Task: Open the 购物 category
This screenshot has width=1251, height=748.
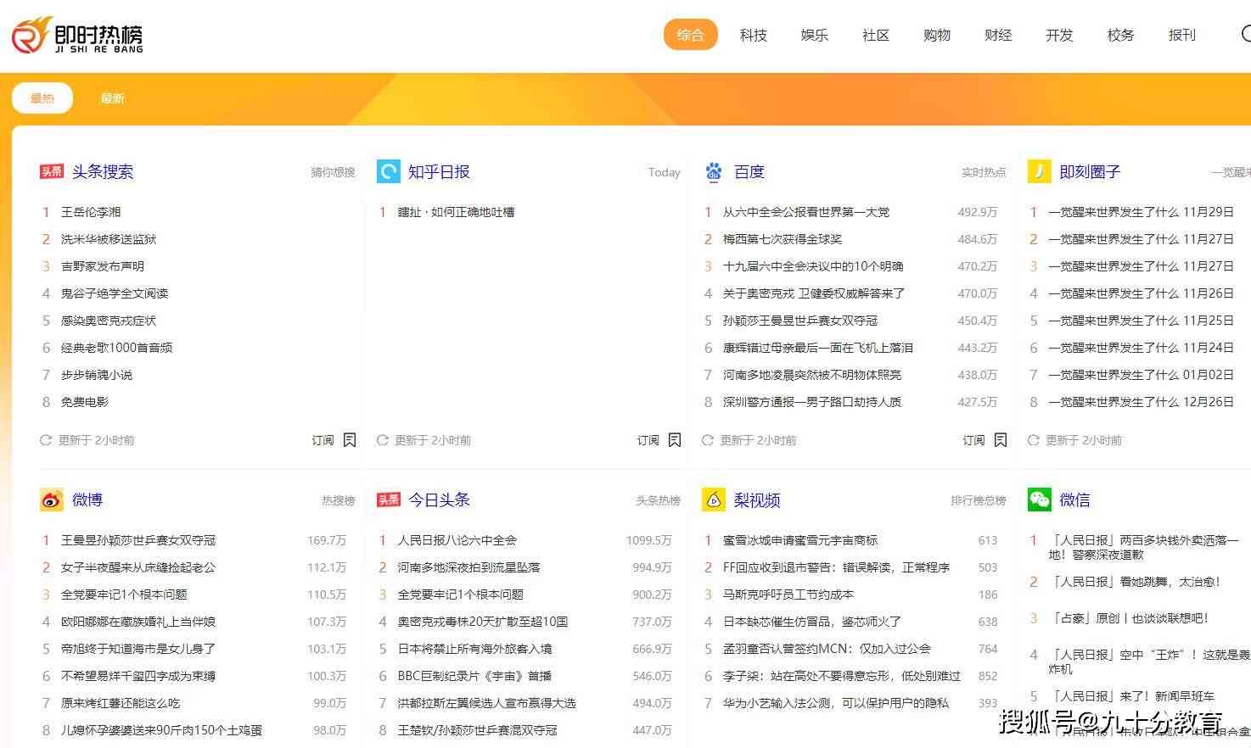Action: coord(937,35)
